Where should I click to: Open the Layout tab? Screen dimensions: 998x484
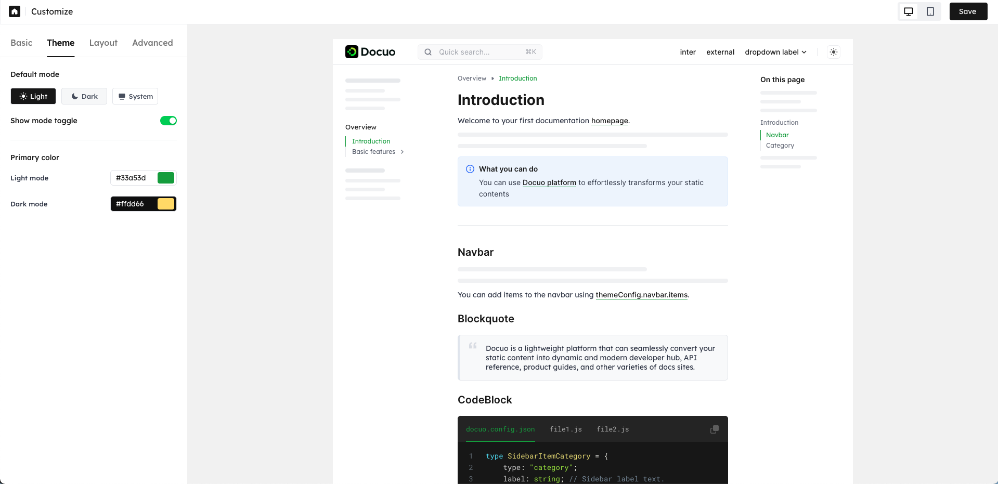[x=103, y=43]
